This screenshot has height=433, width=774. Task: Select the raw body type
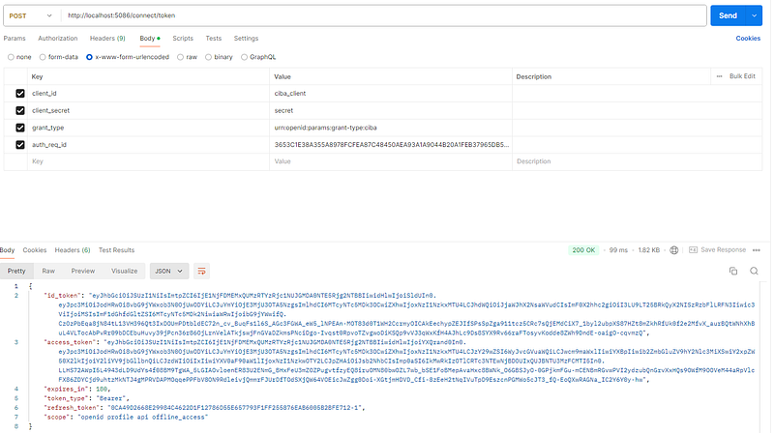coord(180,57)
